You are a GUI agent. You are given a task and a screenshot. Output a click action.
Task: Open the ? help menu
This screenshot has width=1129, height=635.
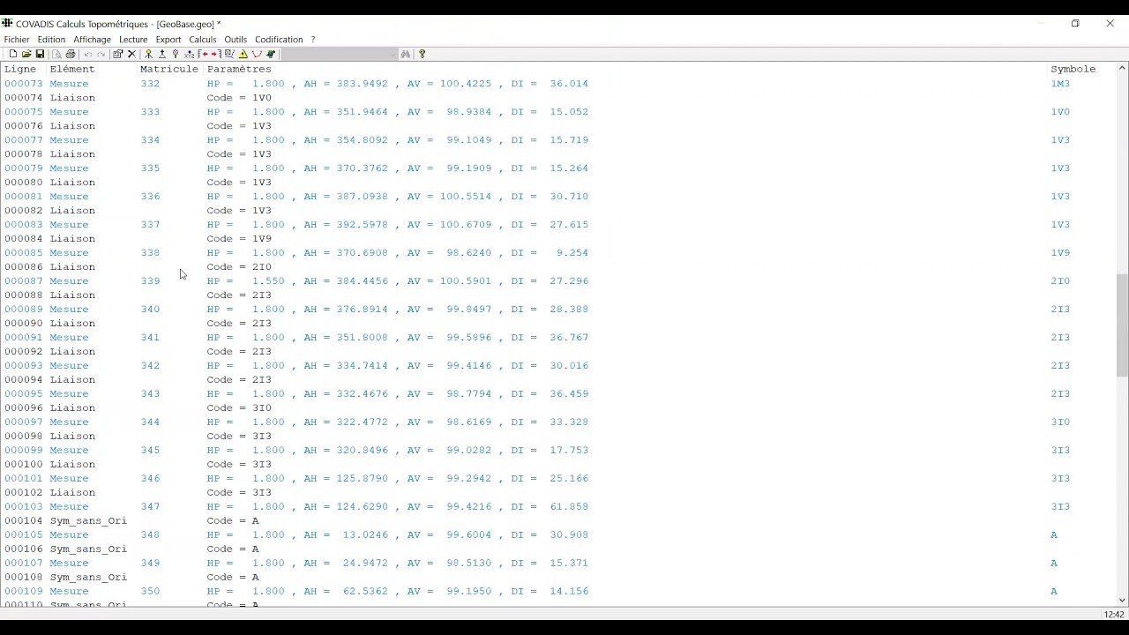click(313, 40)
